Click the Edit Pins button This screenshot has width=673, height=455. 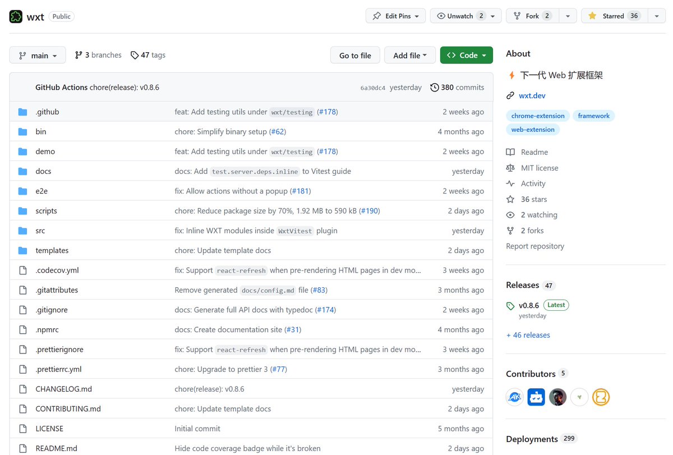pos(395,16)
